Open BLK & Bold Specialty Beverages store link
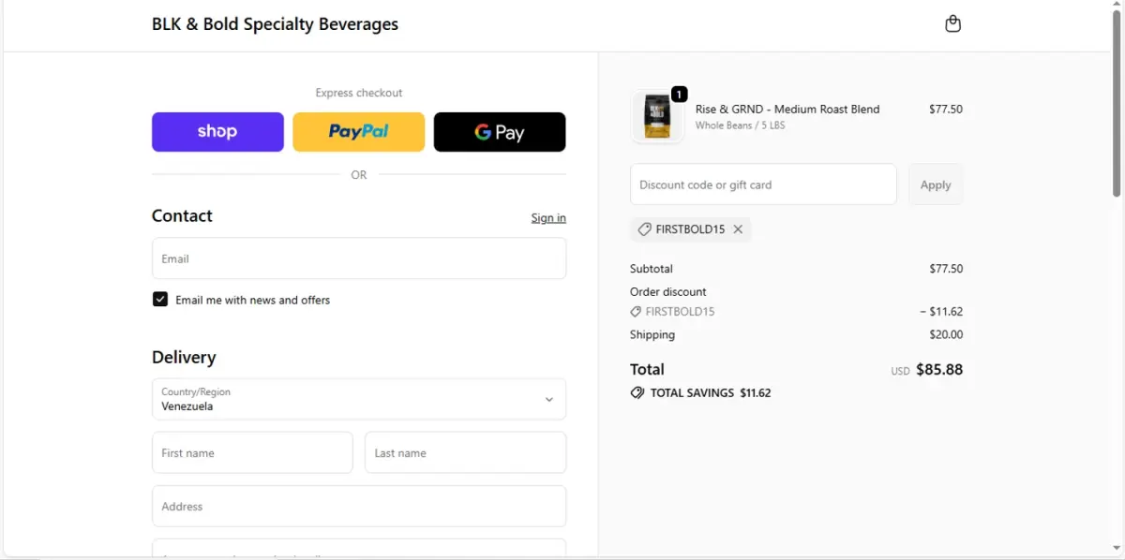Screen dimensions: 1125x560 [275, 24]
